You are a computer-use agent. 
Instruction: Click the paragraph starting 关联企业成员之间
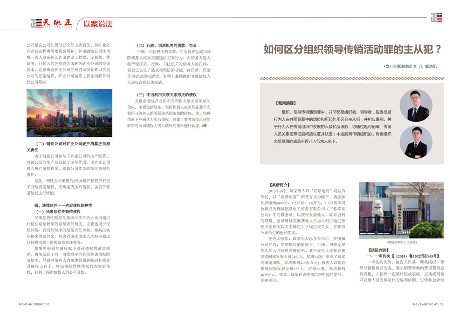coord(169,113)
